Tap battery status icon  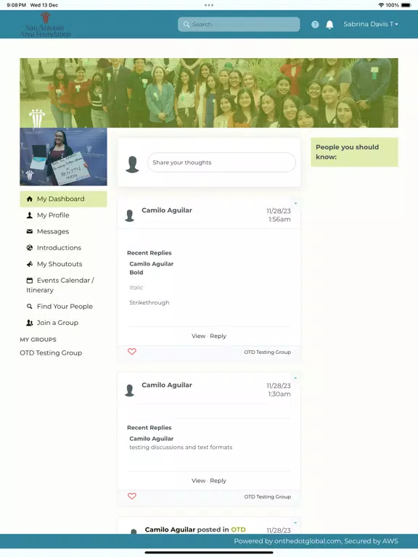pyautogui.click(x=406, y=5)
